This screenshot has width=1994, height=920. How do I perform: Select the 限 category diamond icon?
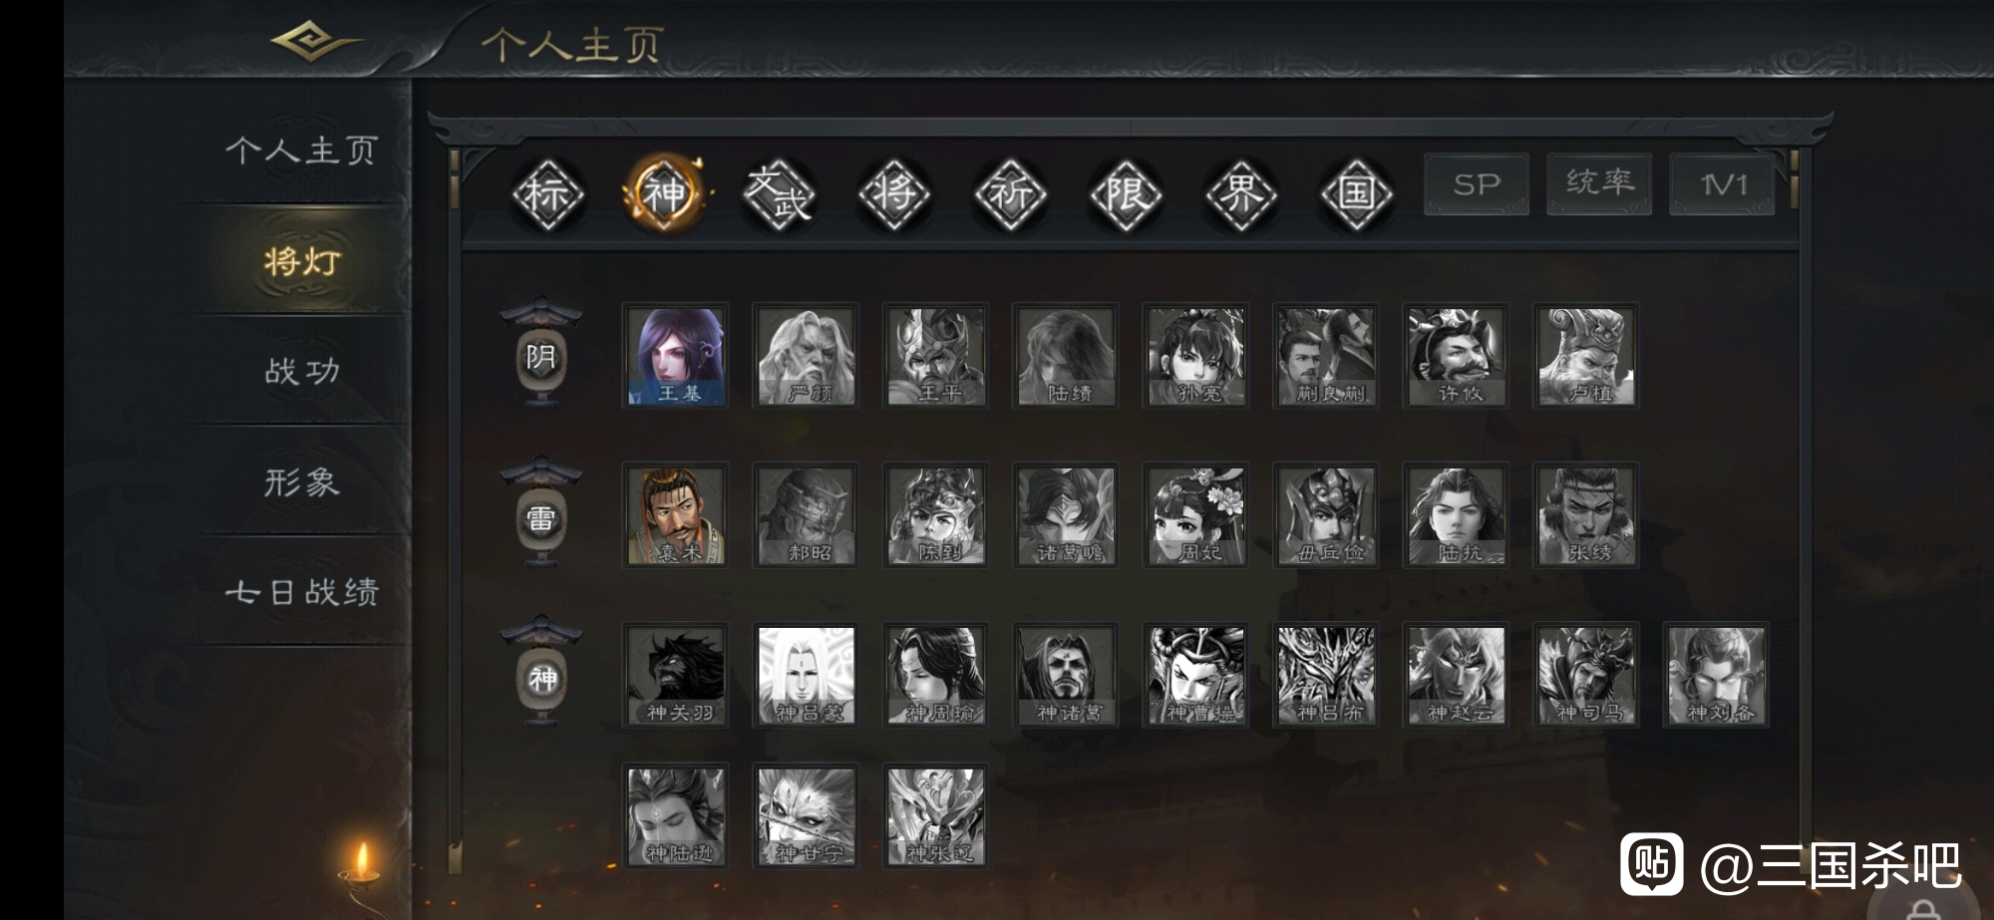pyautogui.click(x=1126, y=193)
